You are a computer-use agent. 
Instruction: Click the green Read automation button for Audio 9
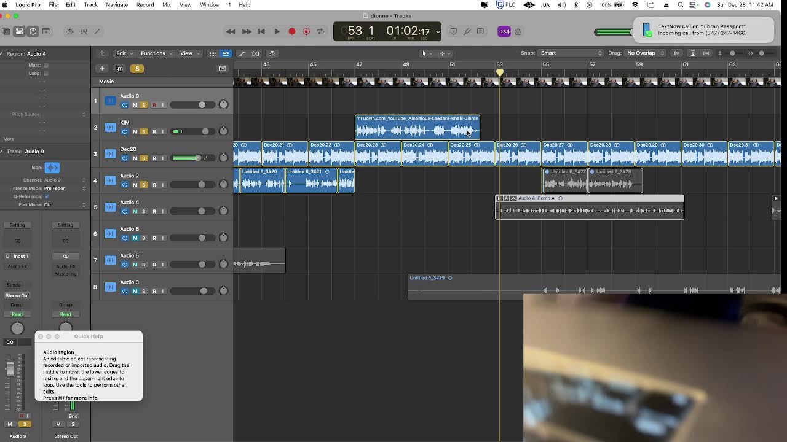(x=17, y=314)
